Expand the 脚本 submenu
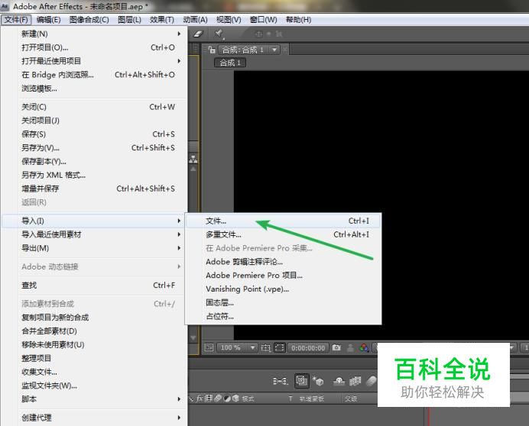The width and height of the screenshot is (529, 426). [x=95, y=399]
